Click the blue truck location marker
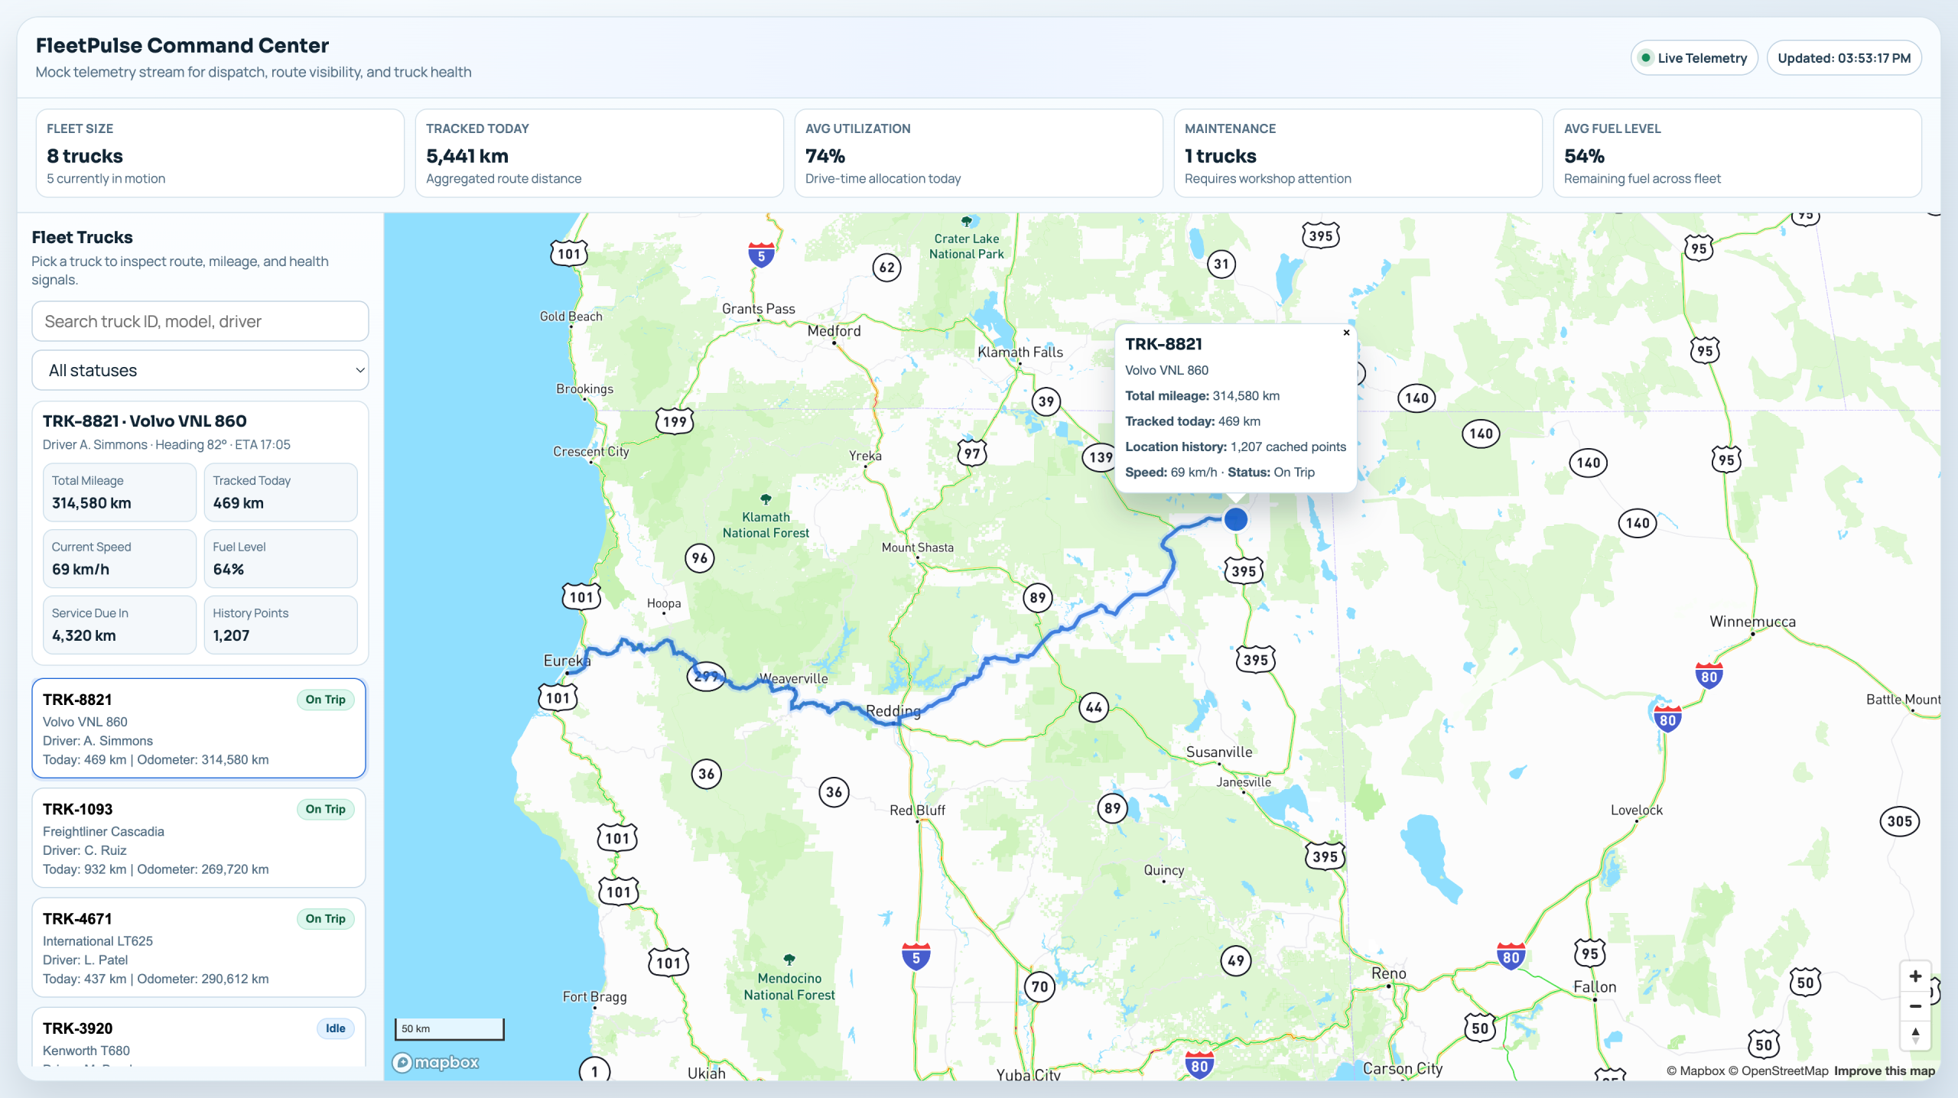This screenshot has height=1098, width=1958. (1235, 519)
